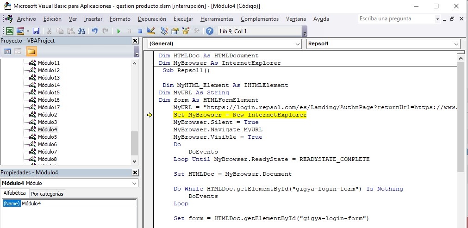Select Módulo6 in the project tree

pyautogui.click(x=47, y=144)
